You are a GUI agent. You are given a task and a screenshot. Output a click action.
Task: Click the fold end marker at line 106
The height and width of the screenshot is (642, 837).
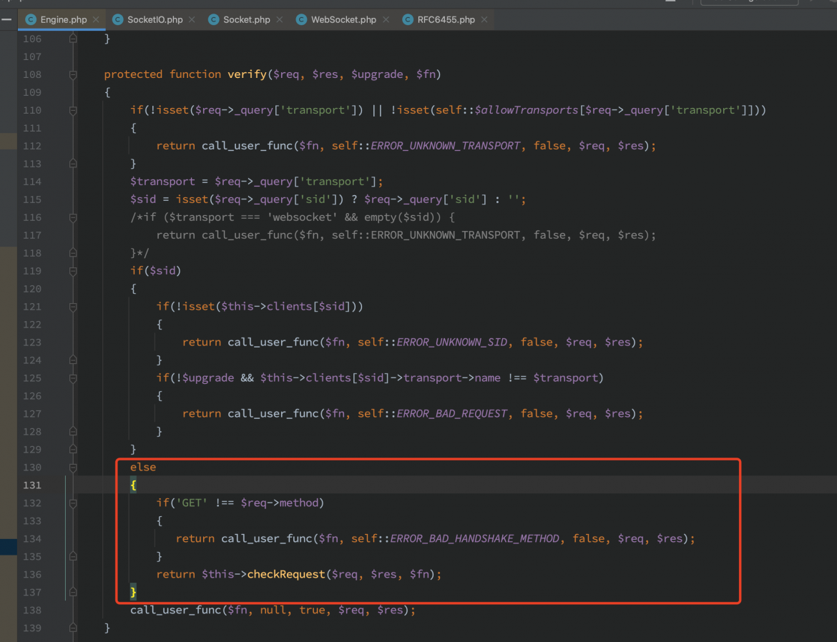point(73,39)
